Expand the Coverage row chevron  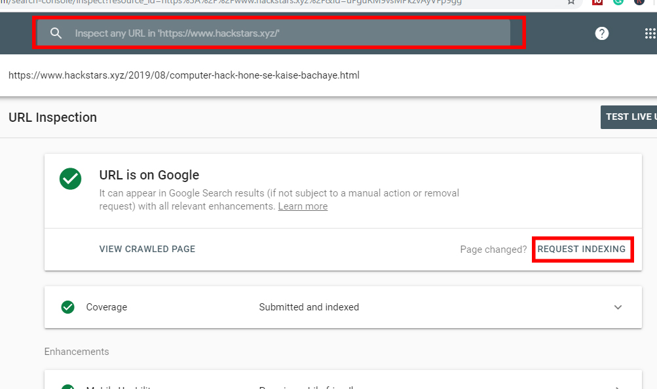pos(618,307)
